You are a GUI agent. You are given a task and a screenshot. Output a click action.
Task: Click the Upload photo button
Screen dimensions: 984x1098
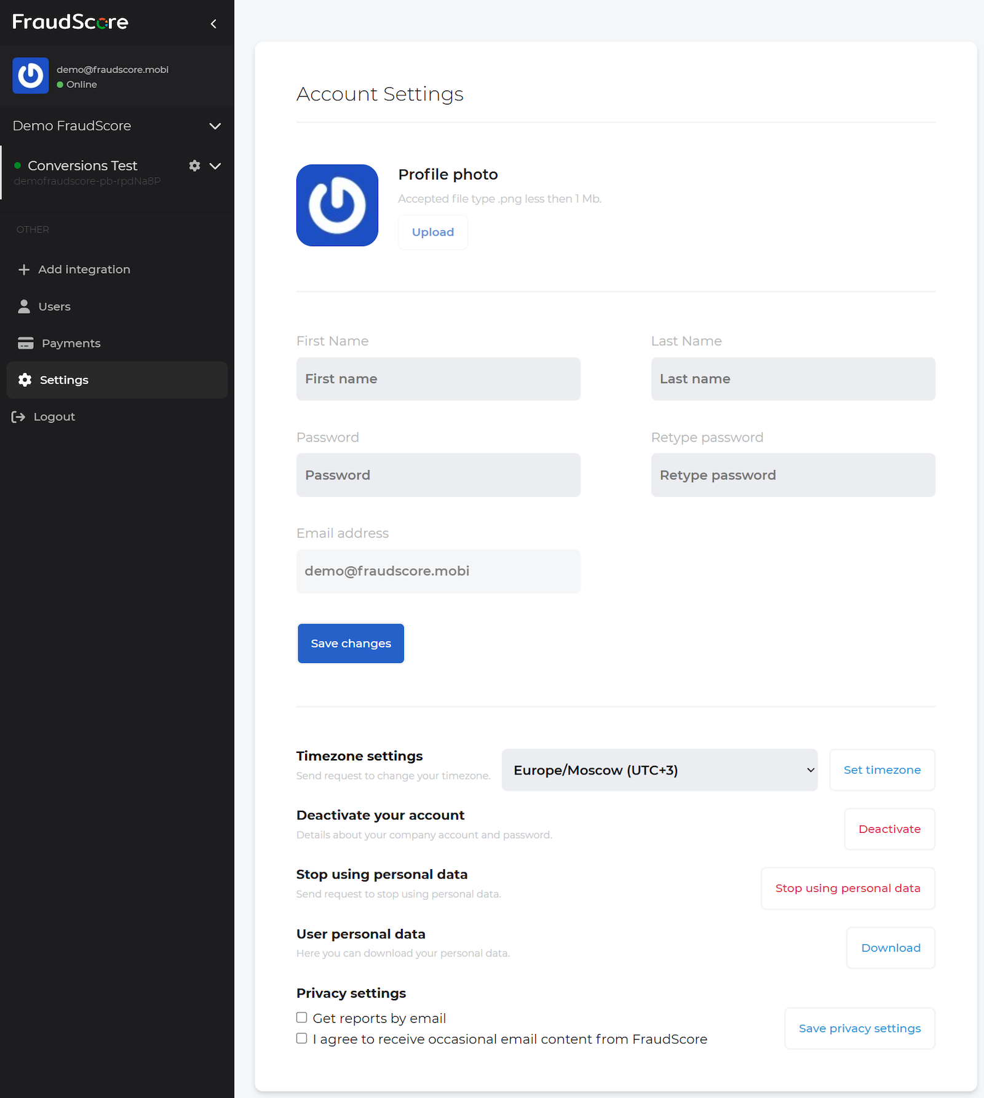433,233
